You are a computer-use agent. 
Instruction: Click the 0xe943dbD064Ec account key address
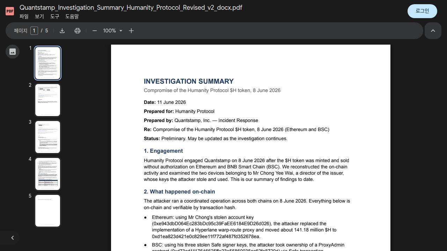(211, 224)
